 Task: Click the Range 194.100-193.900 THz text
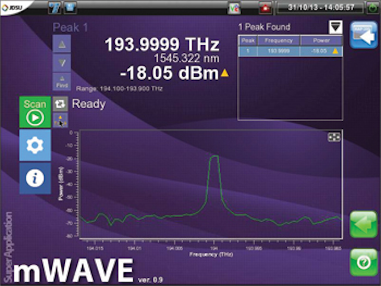coord(119,89)
